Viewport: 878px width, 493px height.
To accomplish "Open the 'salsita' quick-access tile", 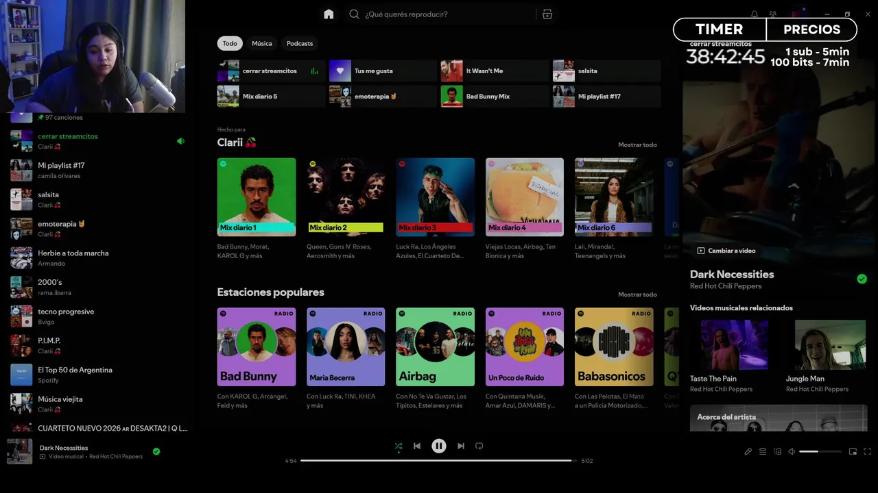I will point(606,71).
